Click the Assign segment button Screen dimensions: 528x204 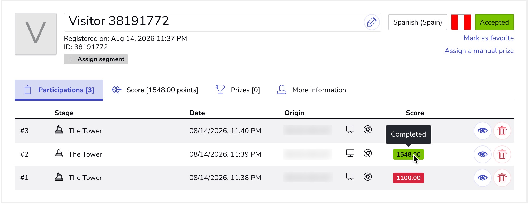(96, 59)
